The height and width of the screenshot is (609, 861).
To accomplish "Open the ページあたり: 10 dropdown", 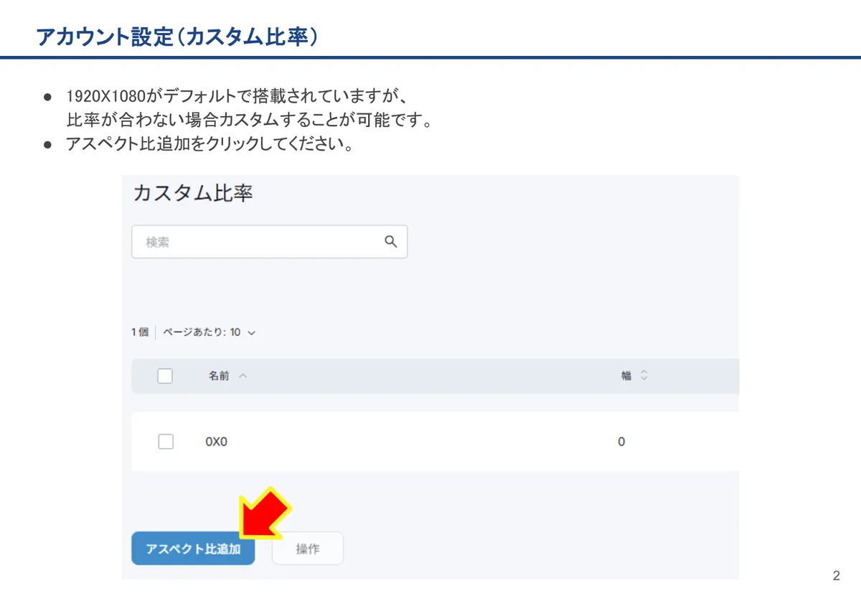I will pos(210,333).
